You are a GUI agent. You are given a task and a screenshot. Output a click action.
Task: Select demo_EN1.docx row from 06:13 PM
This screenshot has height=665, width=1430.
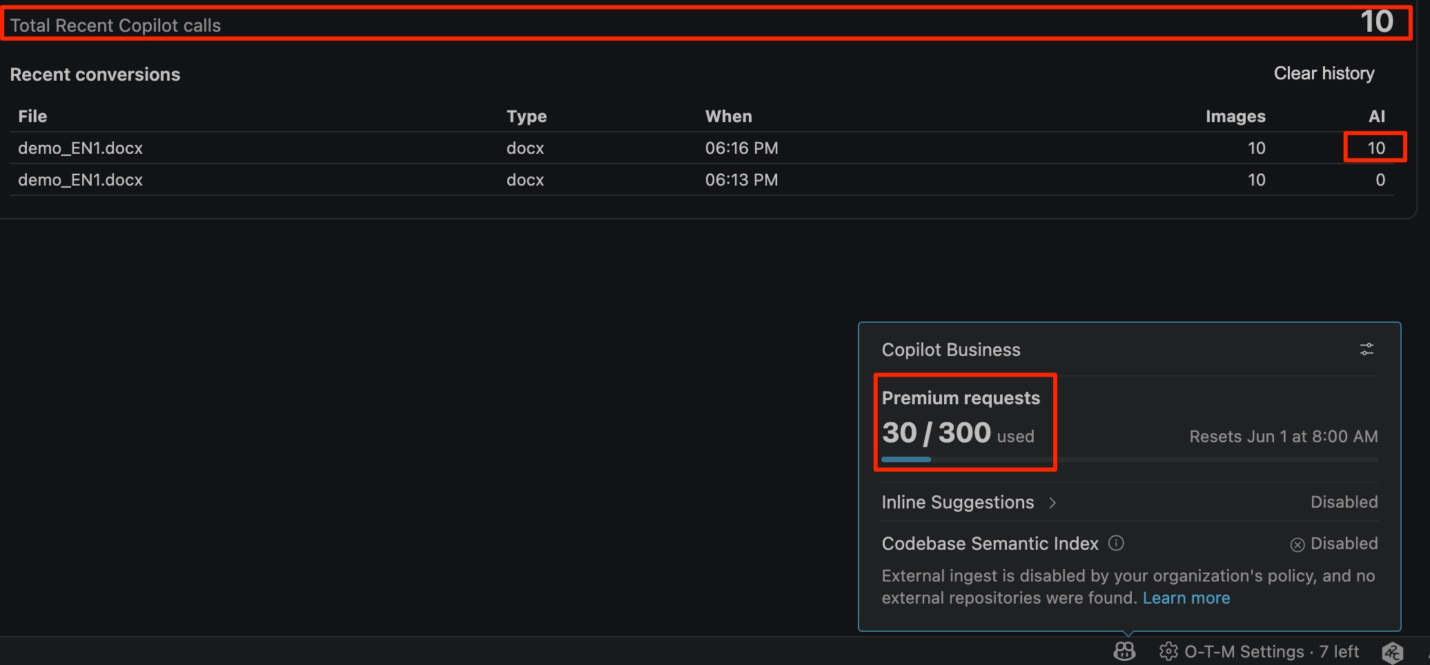(x=702, y=179)
